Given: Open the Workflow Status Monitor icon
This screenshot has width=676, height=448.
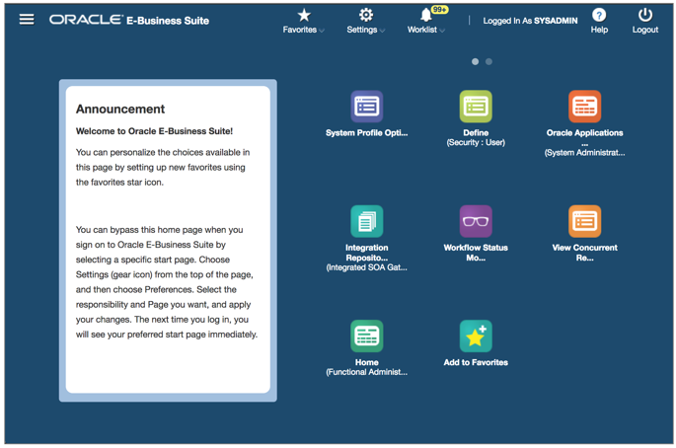Looking at the screenshot, I should tap(476, 221).
